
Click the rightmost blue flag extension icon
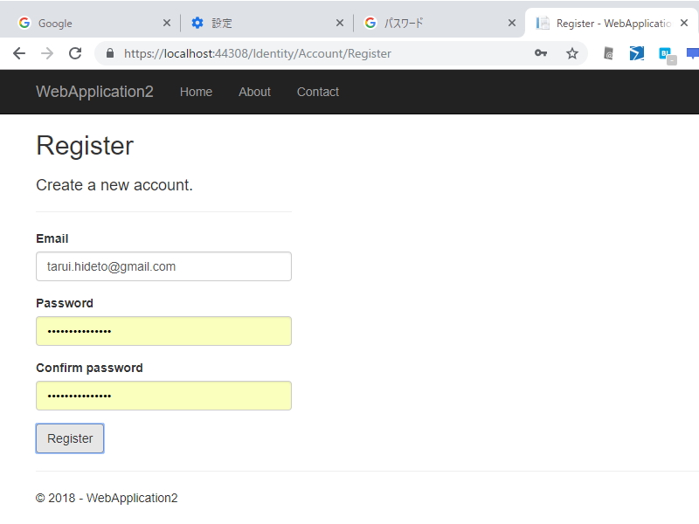point(693,54)
